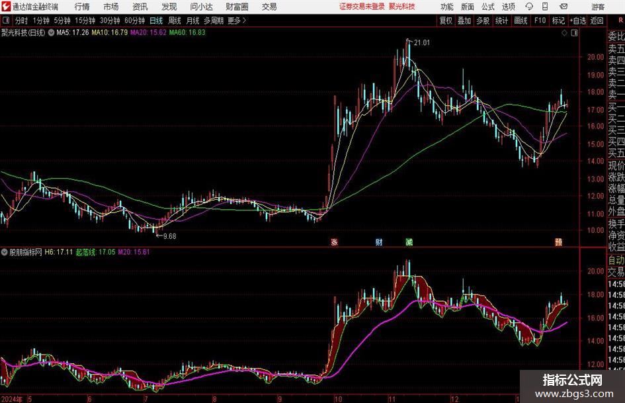Click the 通达信 red logo icon
The width and height of the screenshot is (625, 403).
pos(6,7)
